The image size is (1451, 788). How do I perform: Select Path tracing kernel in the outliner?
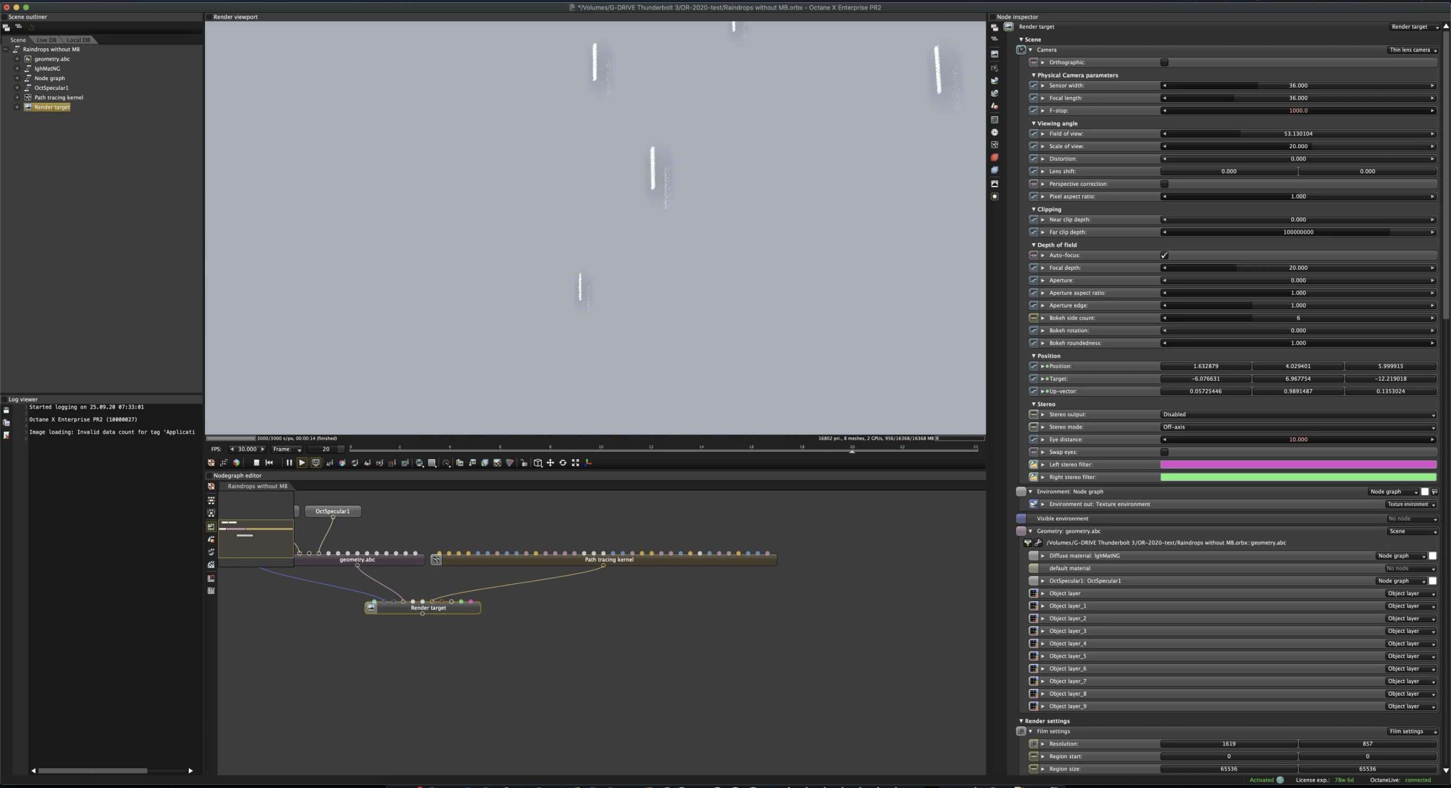(58, 98)
